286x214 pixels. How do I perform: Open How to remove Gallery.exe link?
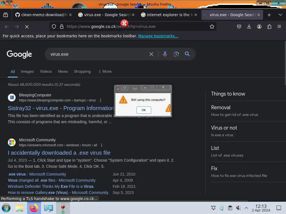58,193
